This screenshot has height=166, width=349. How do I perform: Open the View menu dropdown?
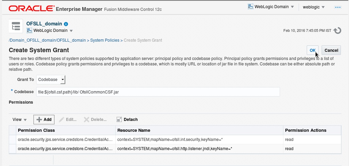[x=20, y=120]
